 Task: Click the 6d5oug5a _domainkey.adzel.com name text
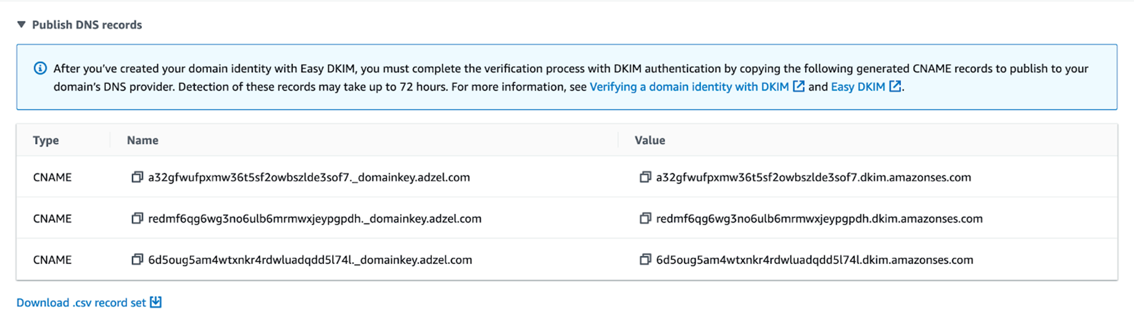click(x=310, y=260)
